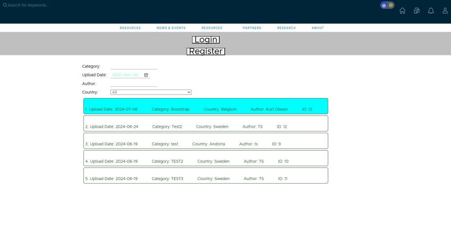Click into the Author text field
This screenshot has width=451, height=225.
click(x=133, y=84)
